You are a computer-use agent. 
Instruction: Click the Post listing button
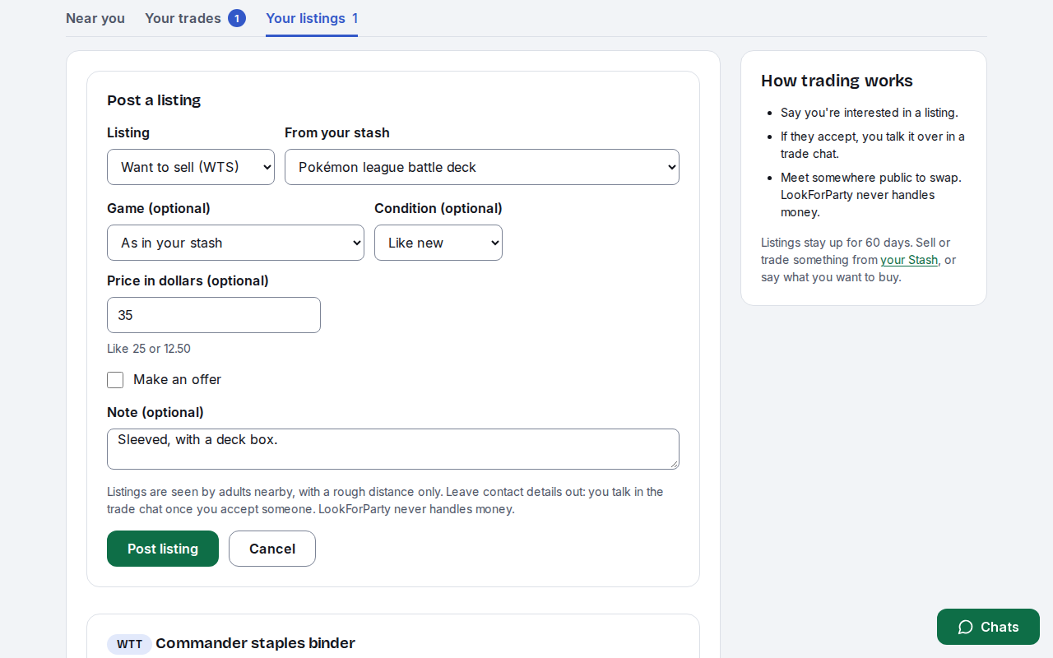point(163,549)
